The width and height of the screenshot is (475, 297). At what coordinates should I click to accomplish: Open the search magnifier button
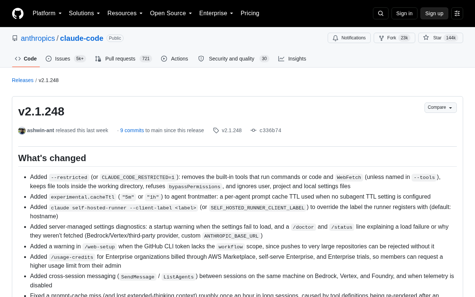coord(381,13)
